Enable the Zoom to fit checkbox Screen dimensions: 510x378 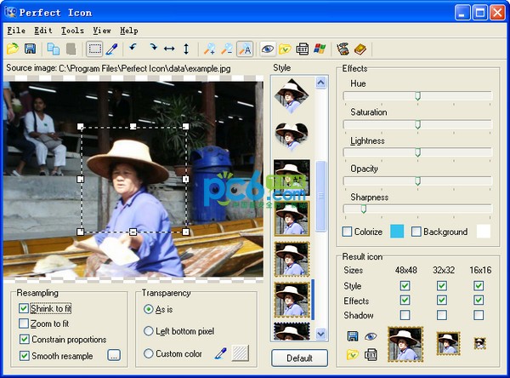(23, 324)
